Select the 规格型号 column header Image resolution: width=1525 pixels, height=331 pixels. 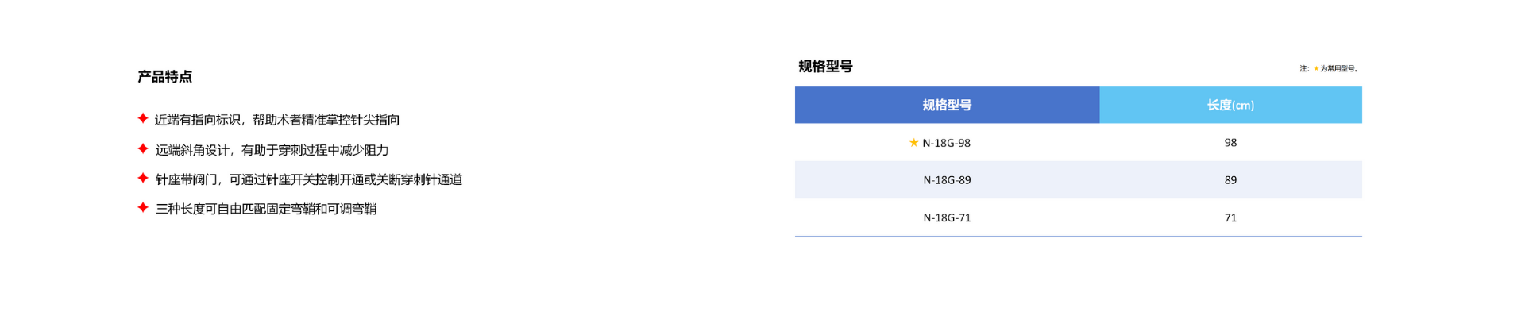(947, 105)
